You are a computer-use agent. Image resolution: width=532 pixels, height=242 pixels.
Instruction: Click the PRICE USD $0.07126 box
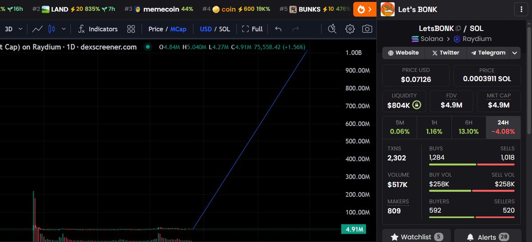coord(416,76)
